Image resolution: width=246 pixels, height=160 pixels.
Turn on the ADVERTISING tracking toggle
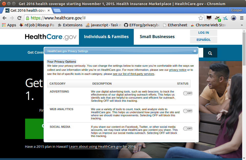[x=188, y=93]
